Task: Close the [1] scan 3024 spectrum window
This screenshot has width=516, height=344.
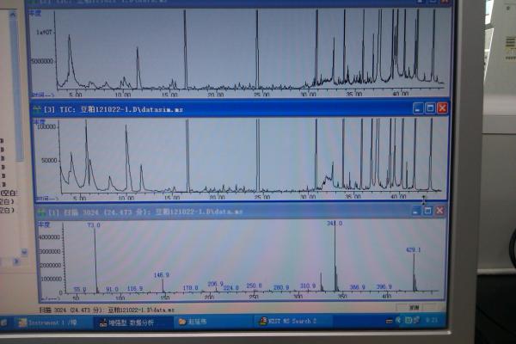Action: pos(439,211)
